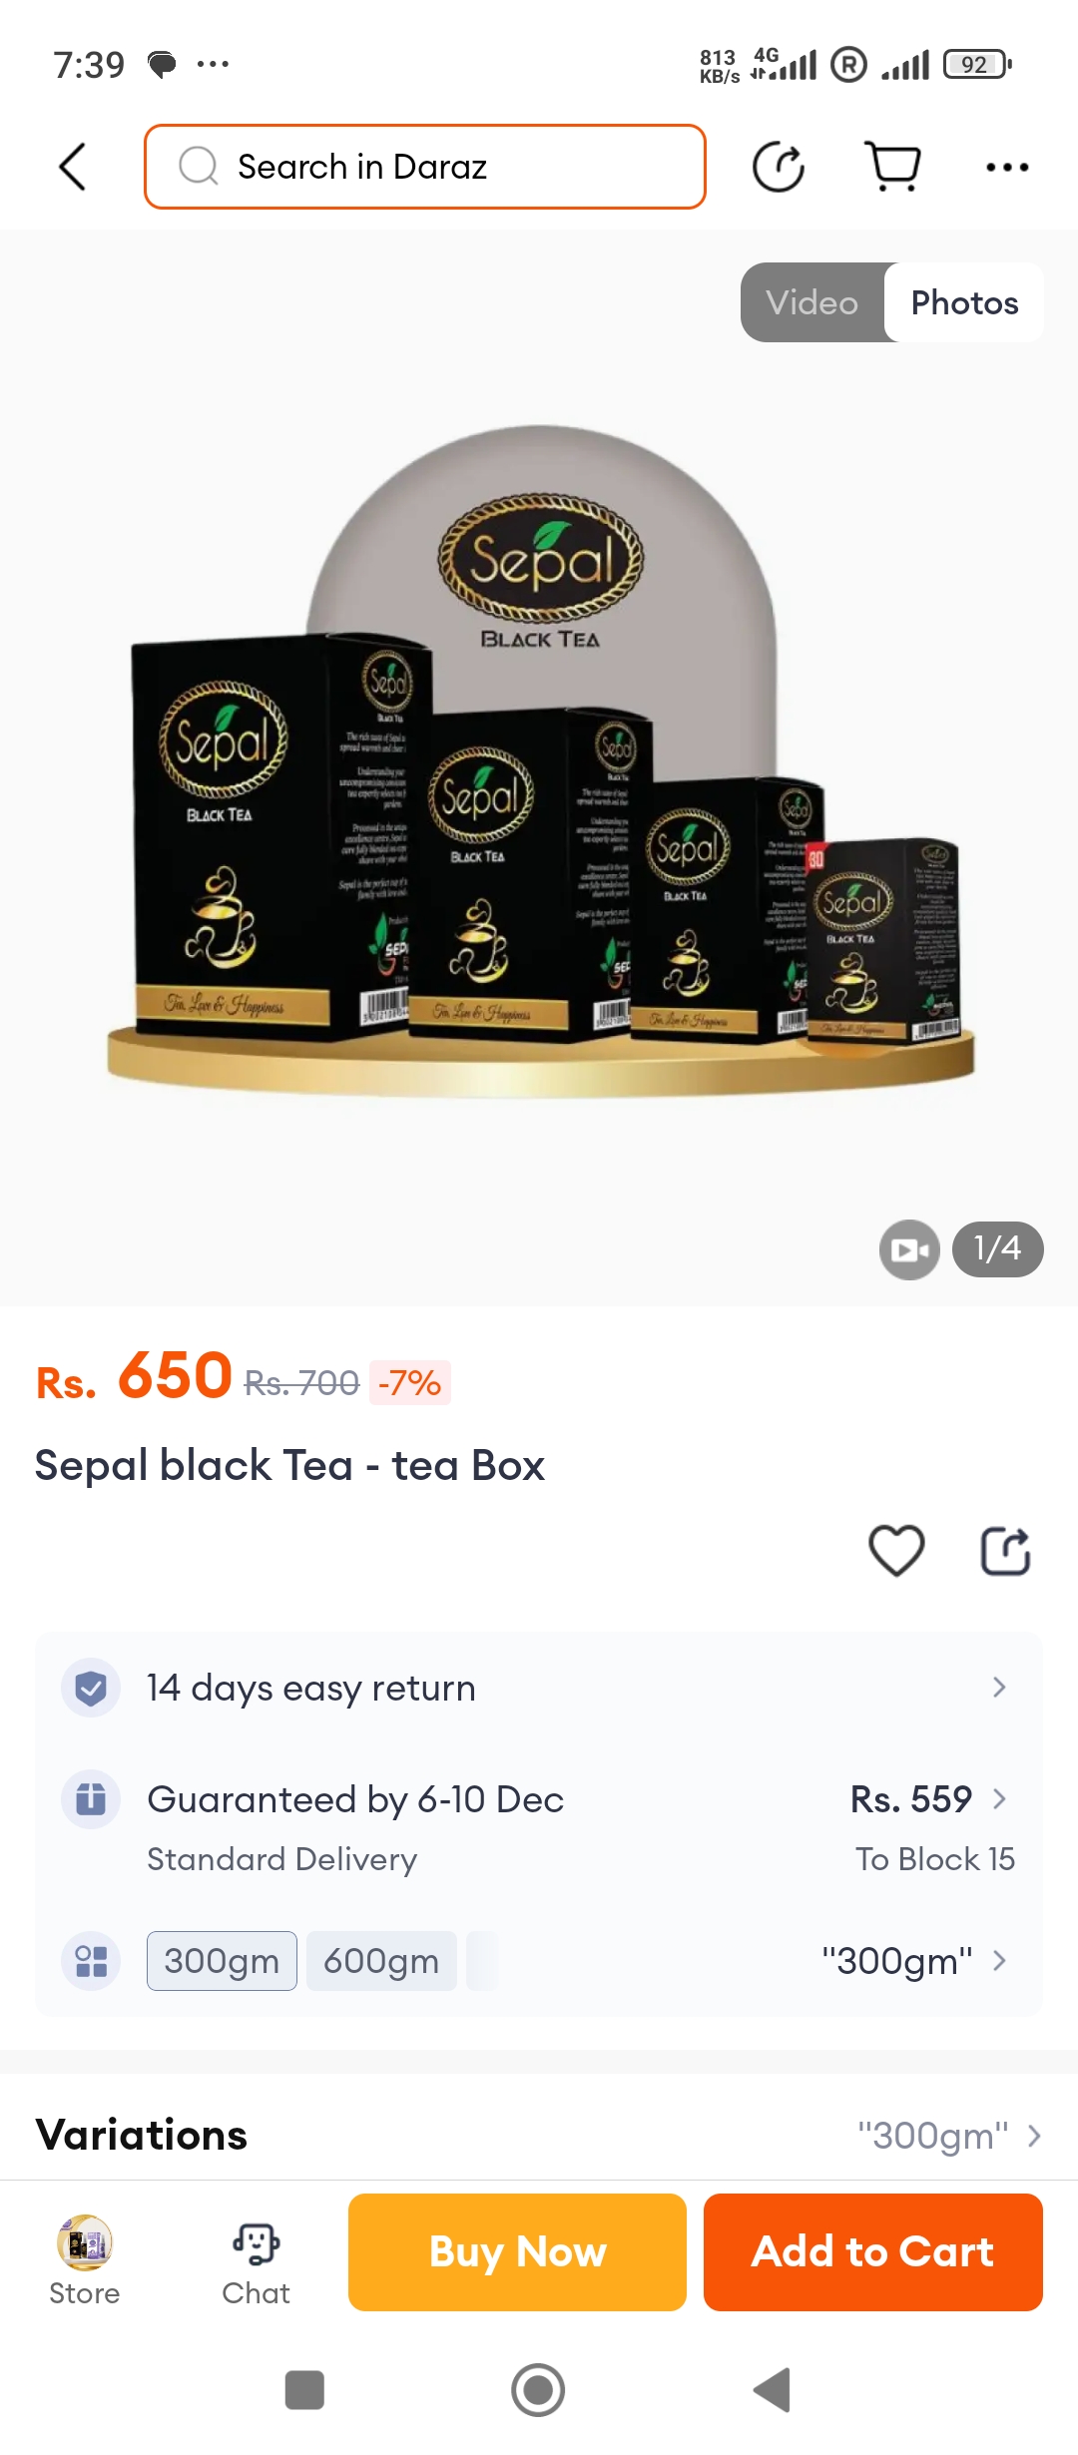Open the seller Store icon
Screen dimensions: 1078x2455
point(85,2261)
